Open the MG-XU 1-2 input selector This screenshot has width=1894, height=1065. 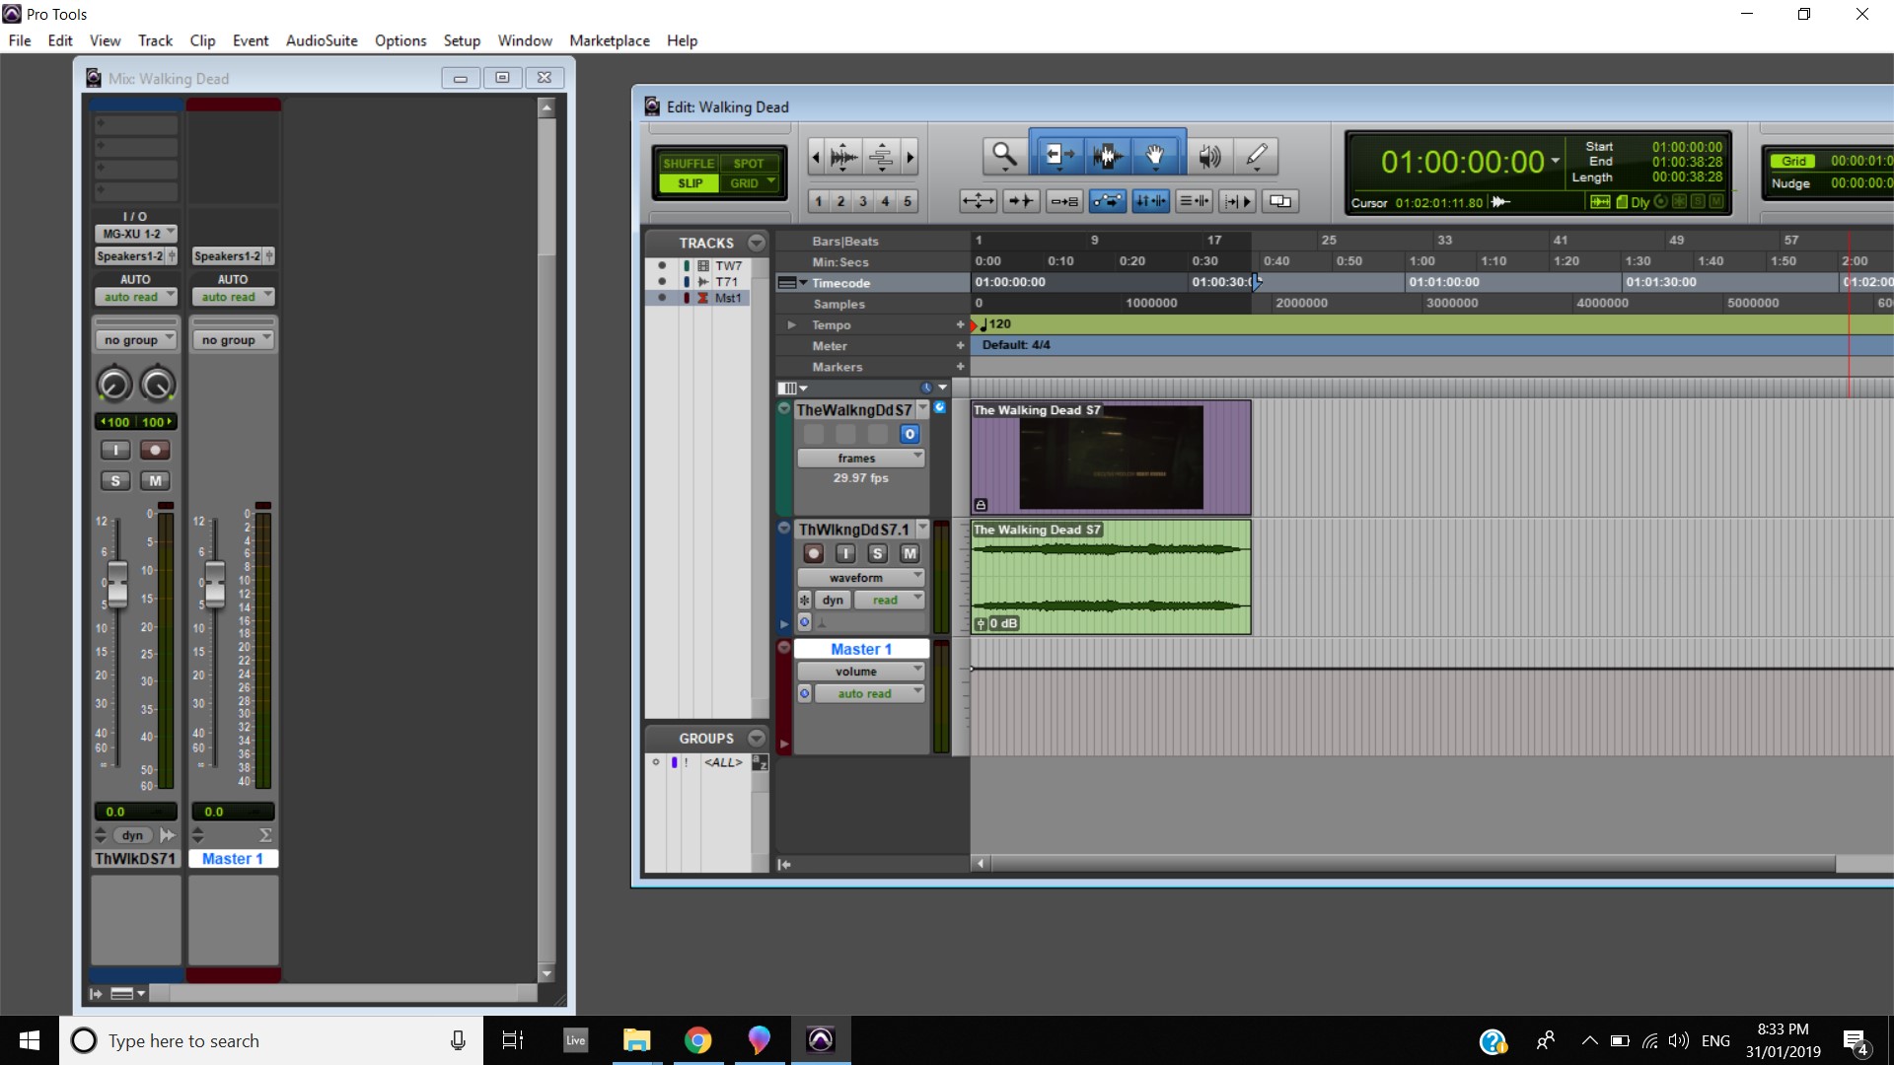pos(136,234)
